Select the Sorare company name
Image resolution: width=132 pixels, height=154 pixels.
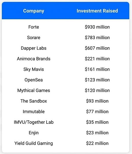pos(34,37)
